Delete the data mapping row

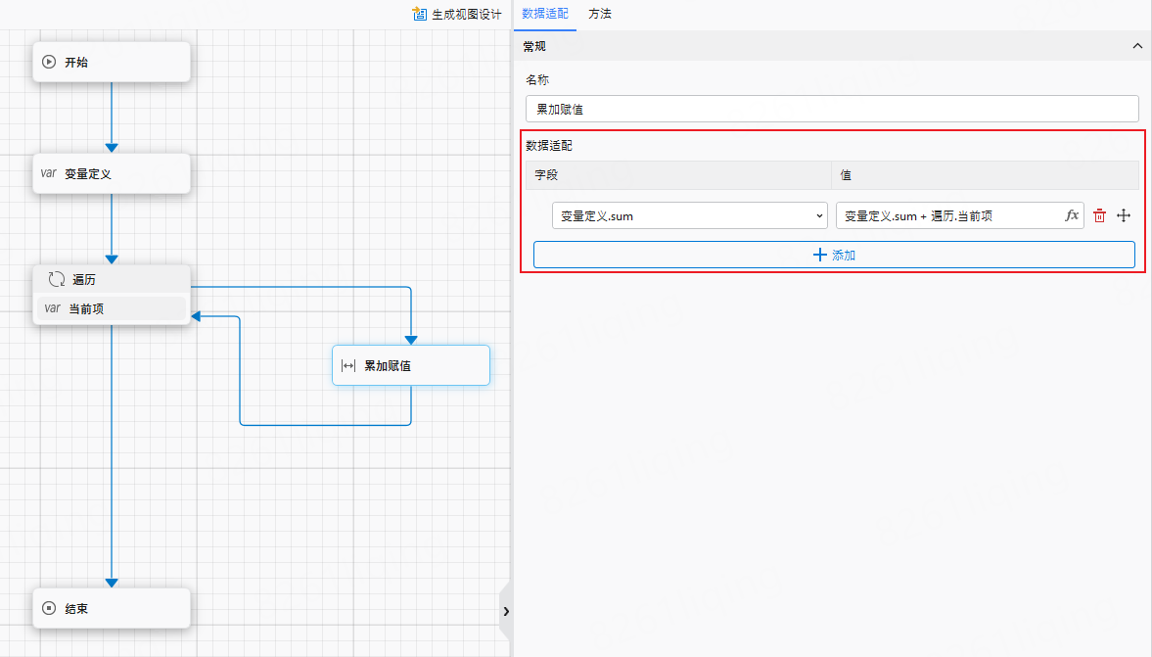[1099, 215]
